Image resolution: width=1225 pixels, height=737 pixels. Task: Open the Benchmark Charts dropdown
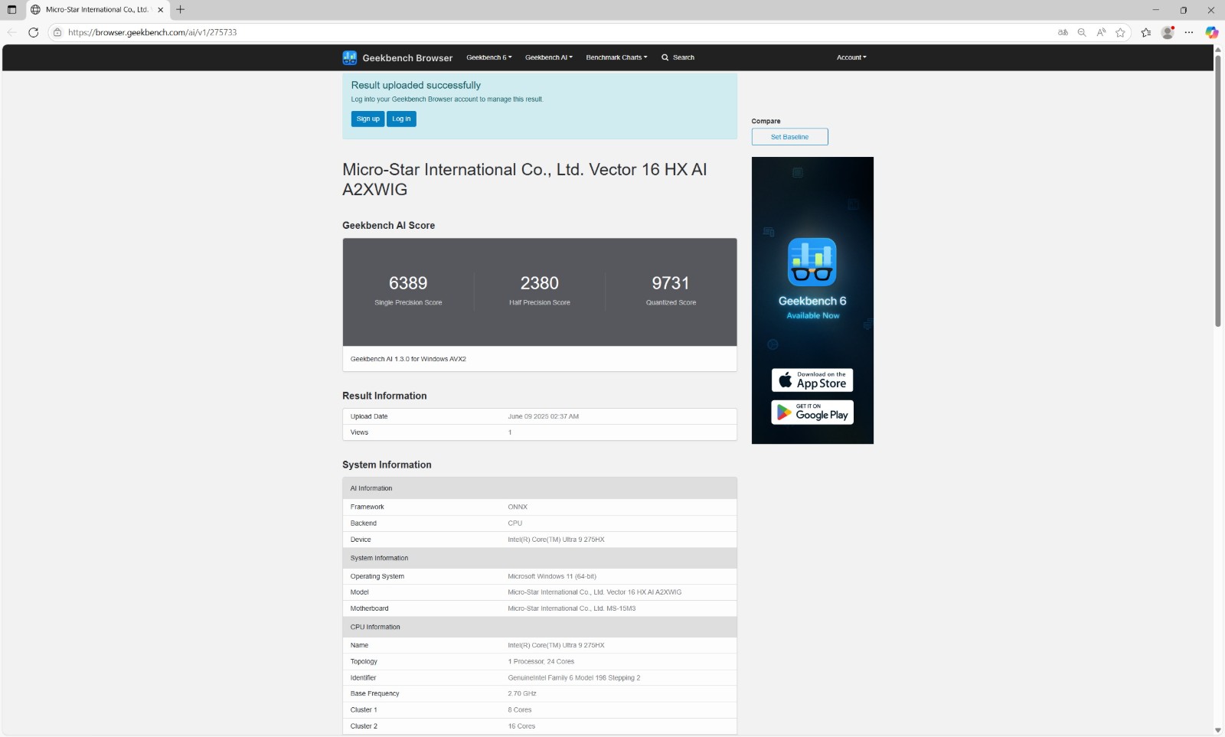pyautogui.click(x=616, y=57)
